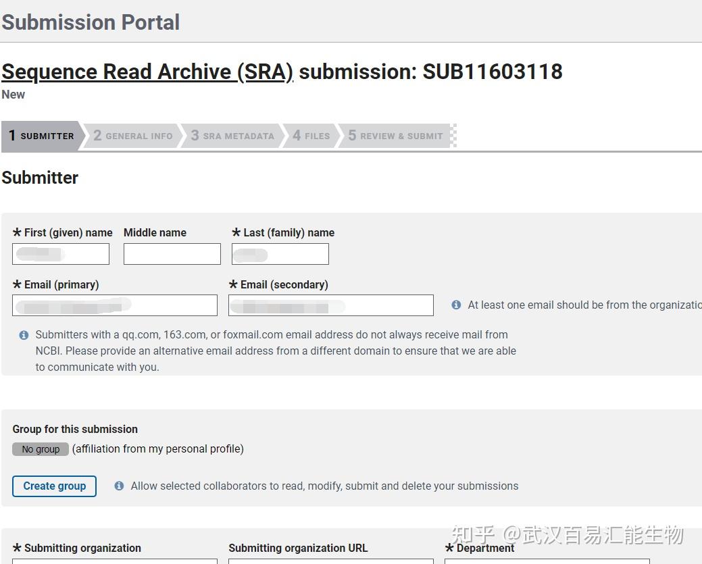Go to the General Info step
The image size is (702, 564).
click(x=133, y=136)
